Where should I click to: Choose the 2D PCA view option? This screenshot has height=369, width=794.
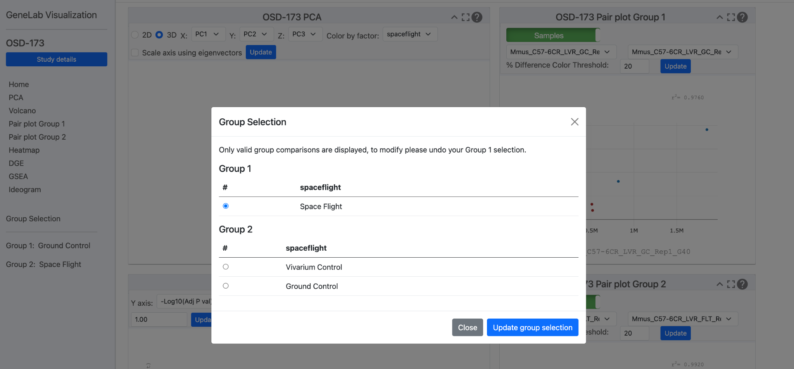(x=135, y=35)
